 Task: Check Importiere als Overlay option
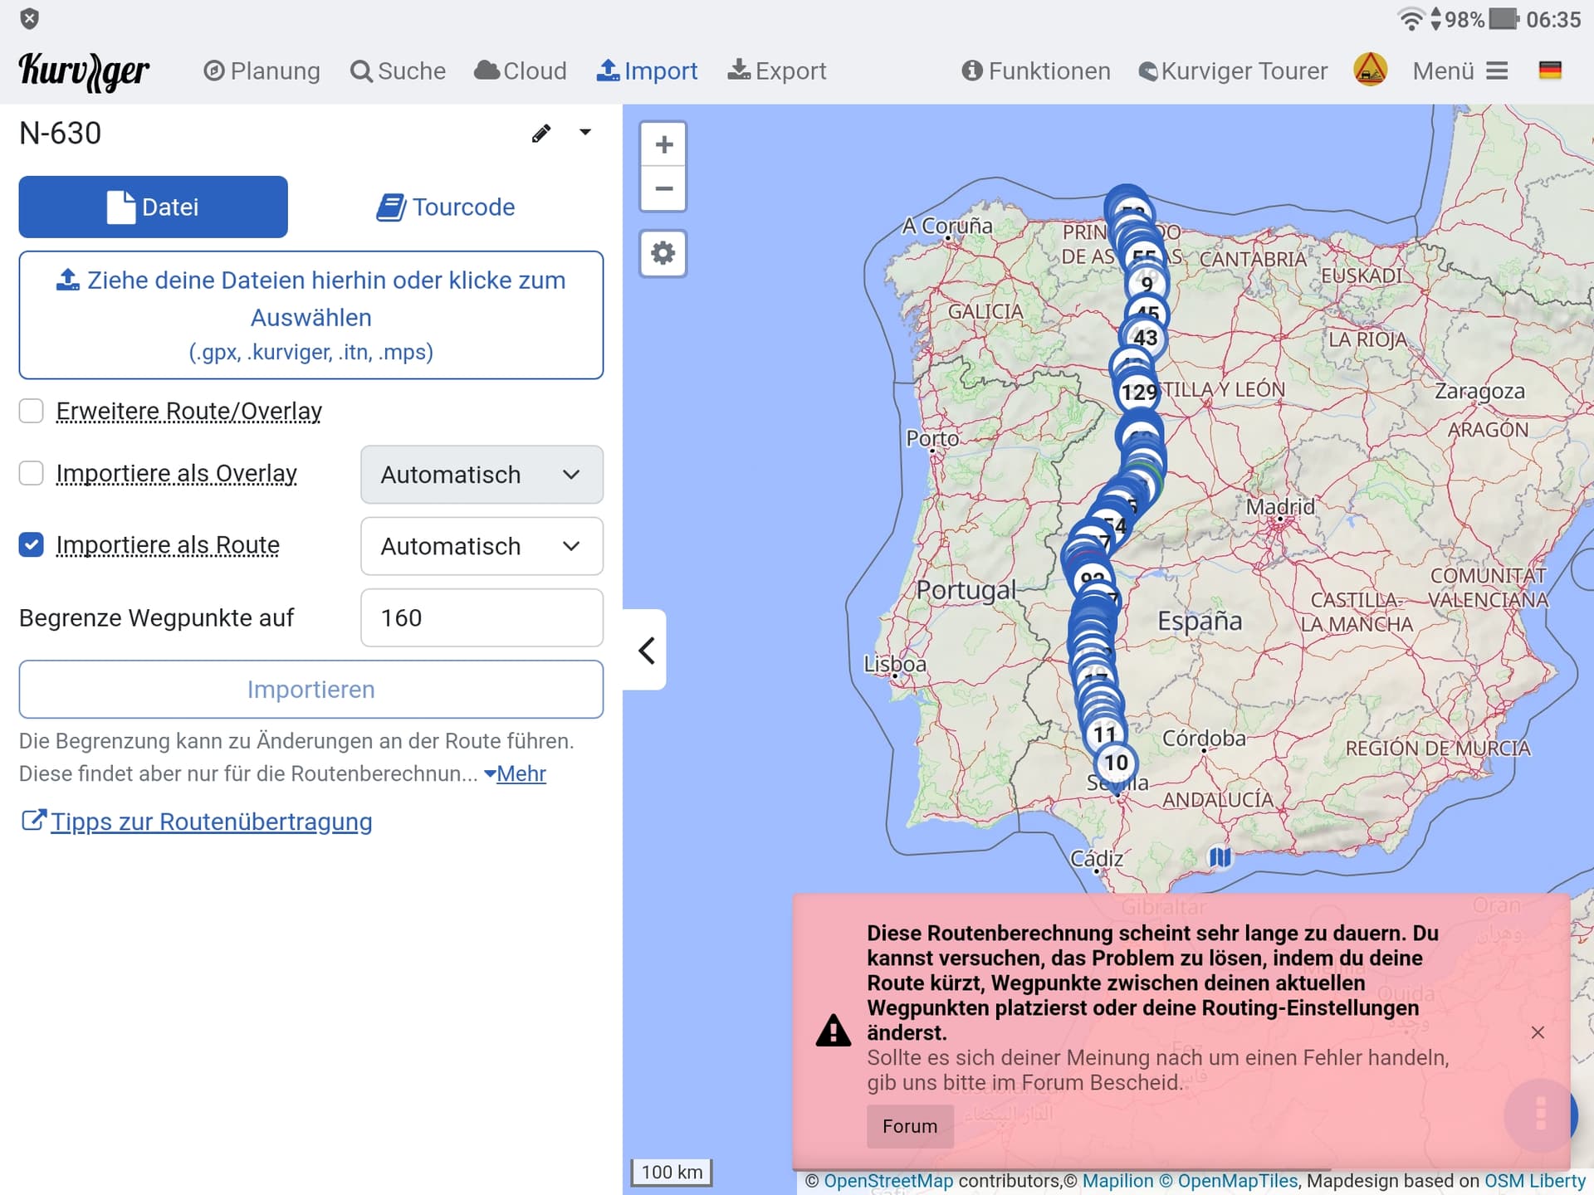pos(32,473)
